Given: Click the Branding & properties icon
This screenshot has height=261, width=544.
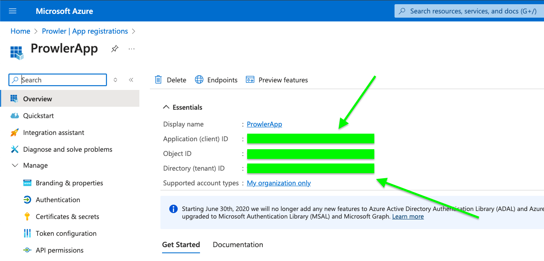Looking at the screenshot, I should point(27,183).
